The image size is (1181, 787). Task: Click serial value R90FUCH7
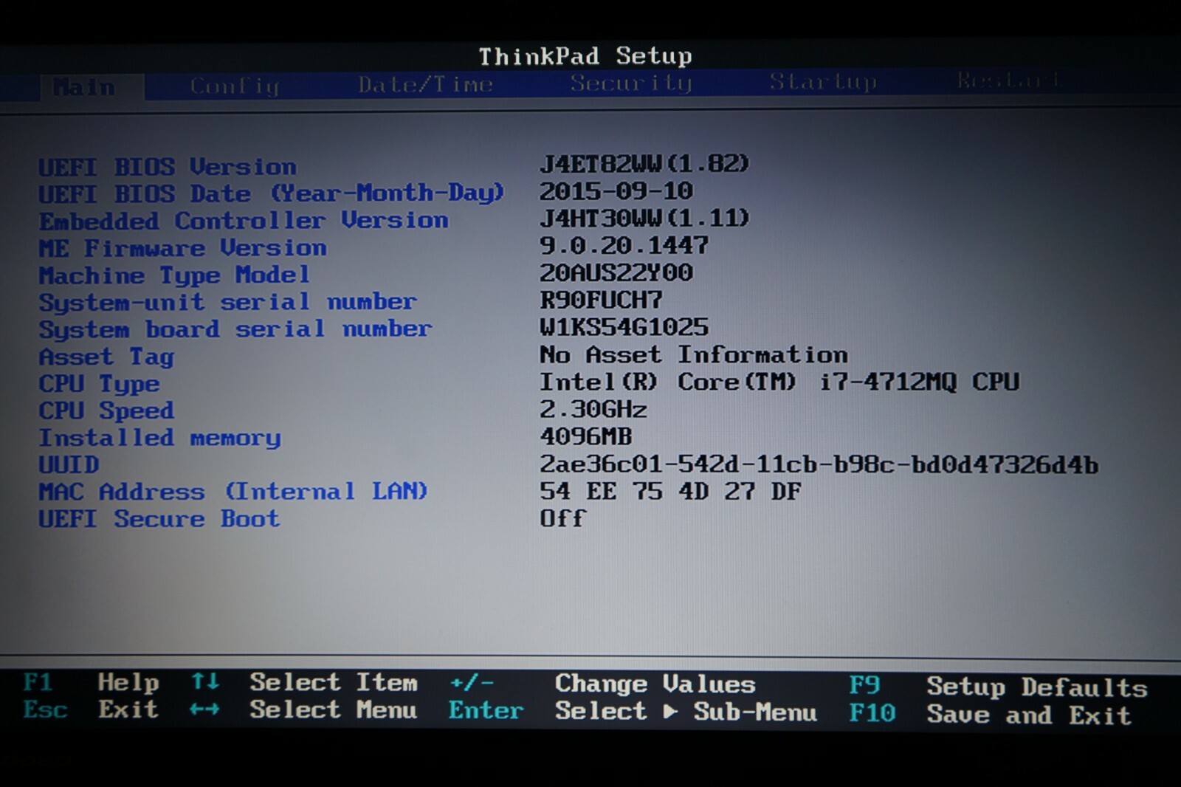601,300
